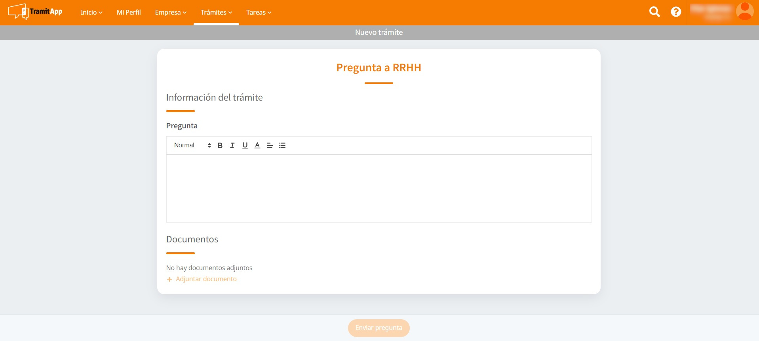
Task: Expand the Empresa menu
Action: (x=171, y=12)
